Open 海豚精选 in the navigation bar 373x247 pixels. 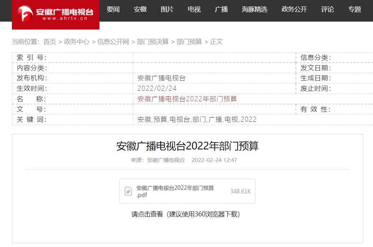(254, 9)
